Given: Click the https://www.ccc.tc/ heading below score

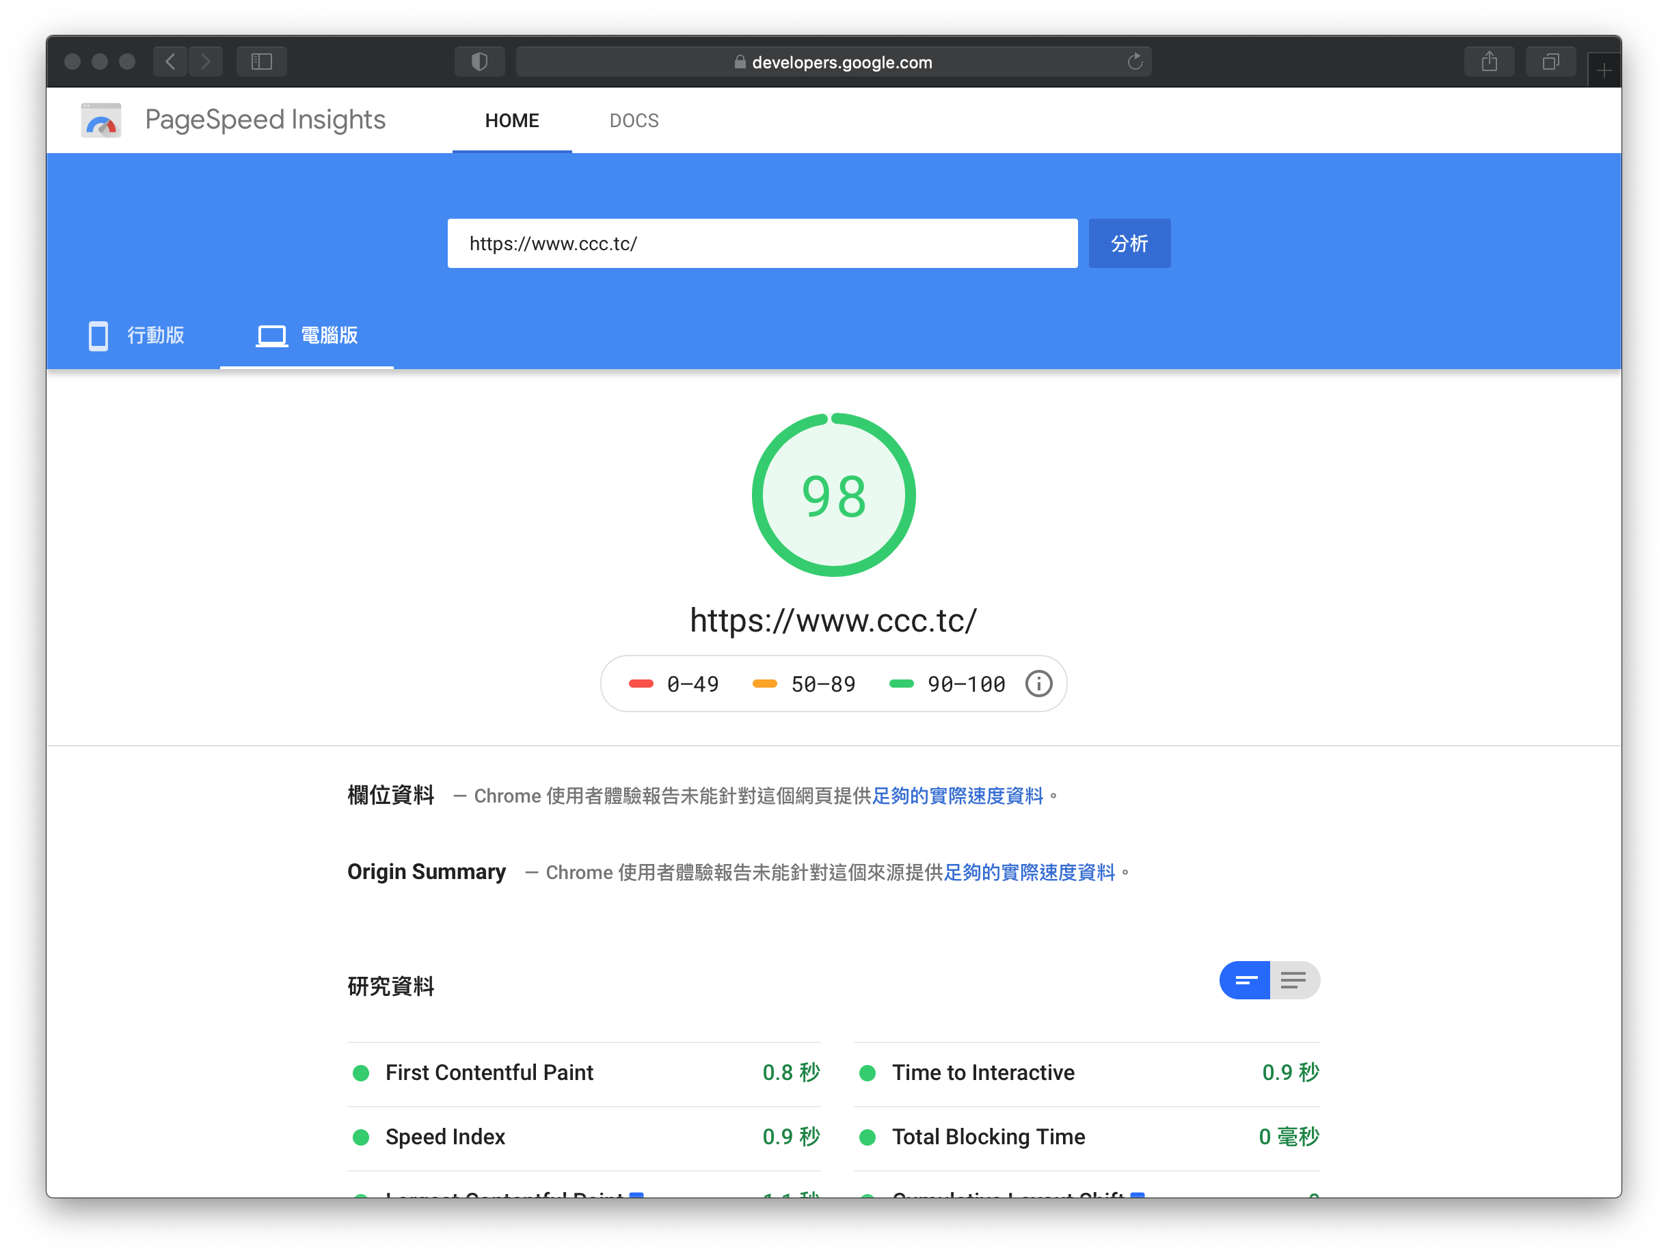Looking at the screenshot, I should pos(833,621).
